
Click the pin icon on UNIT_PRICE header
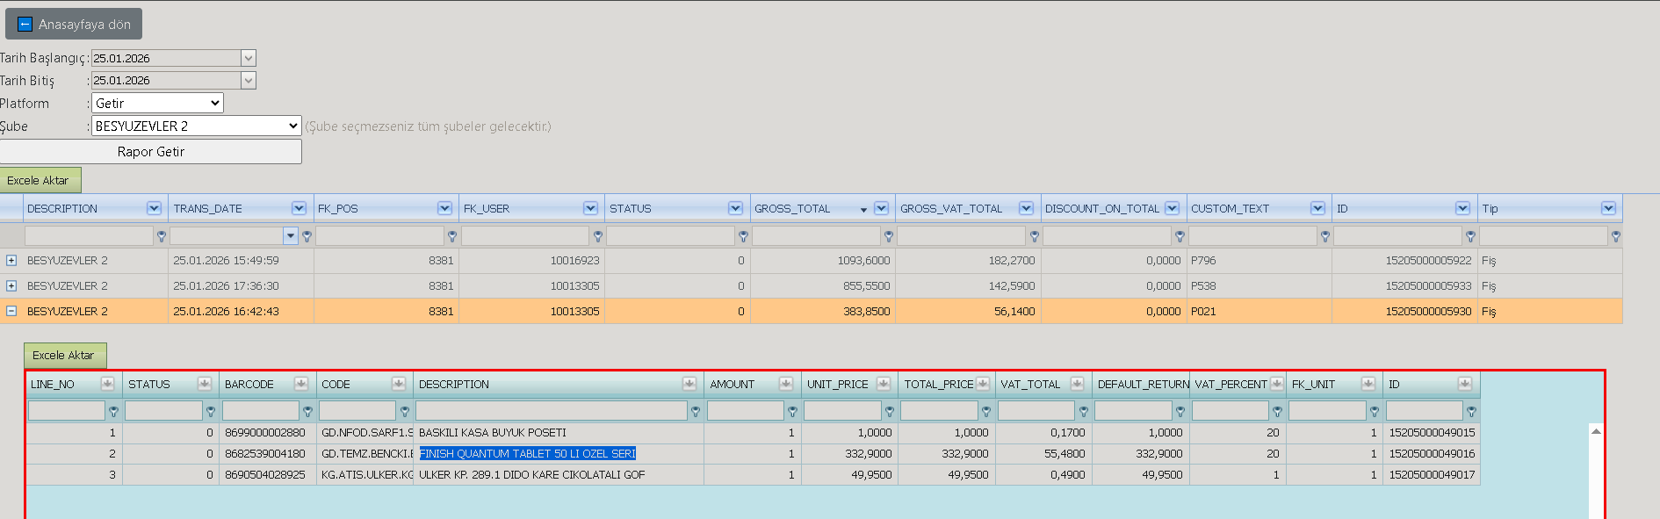click(x=884, y=384)
